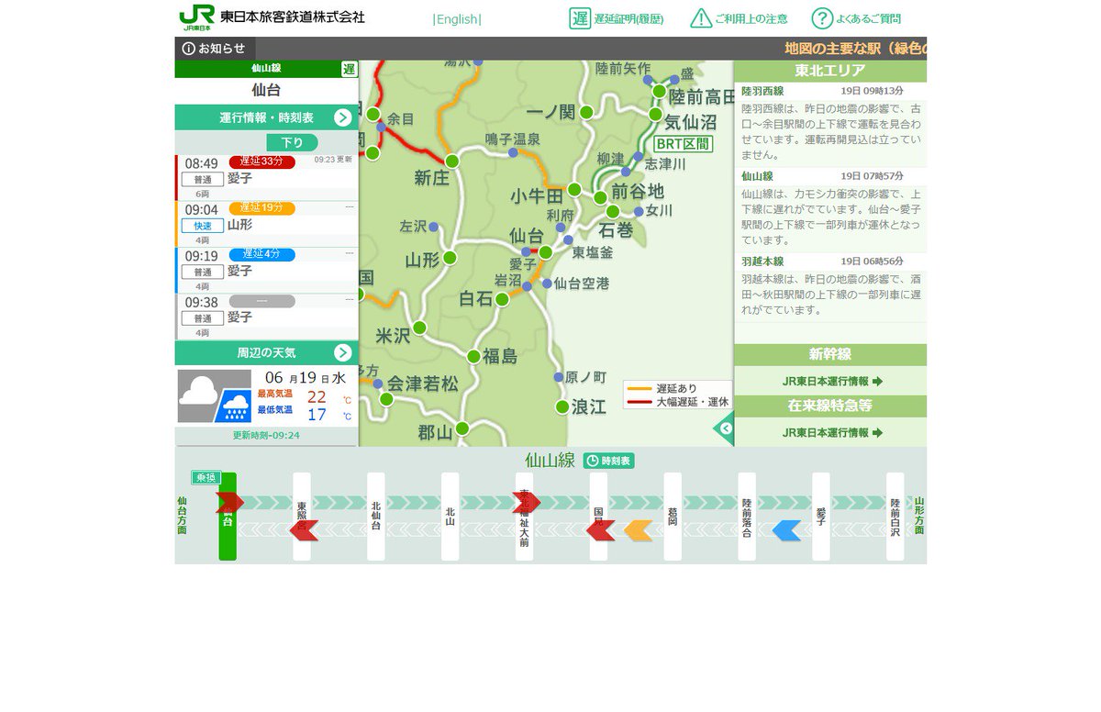Click the 前谷地 station marker on the map
Viewport: 1101px width, 712px height.
coord(600,196)
